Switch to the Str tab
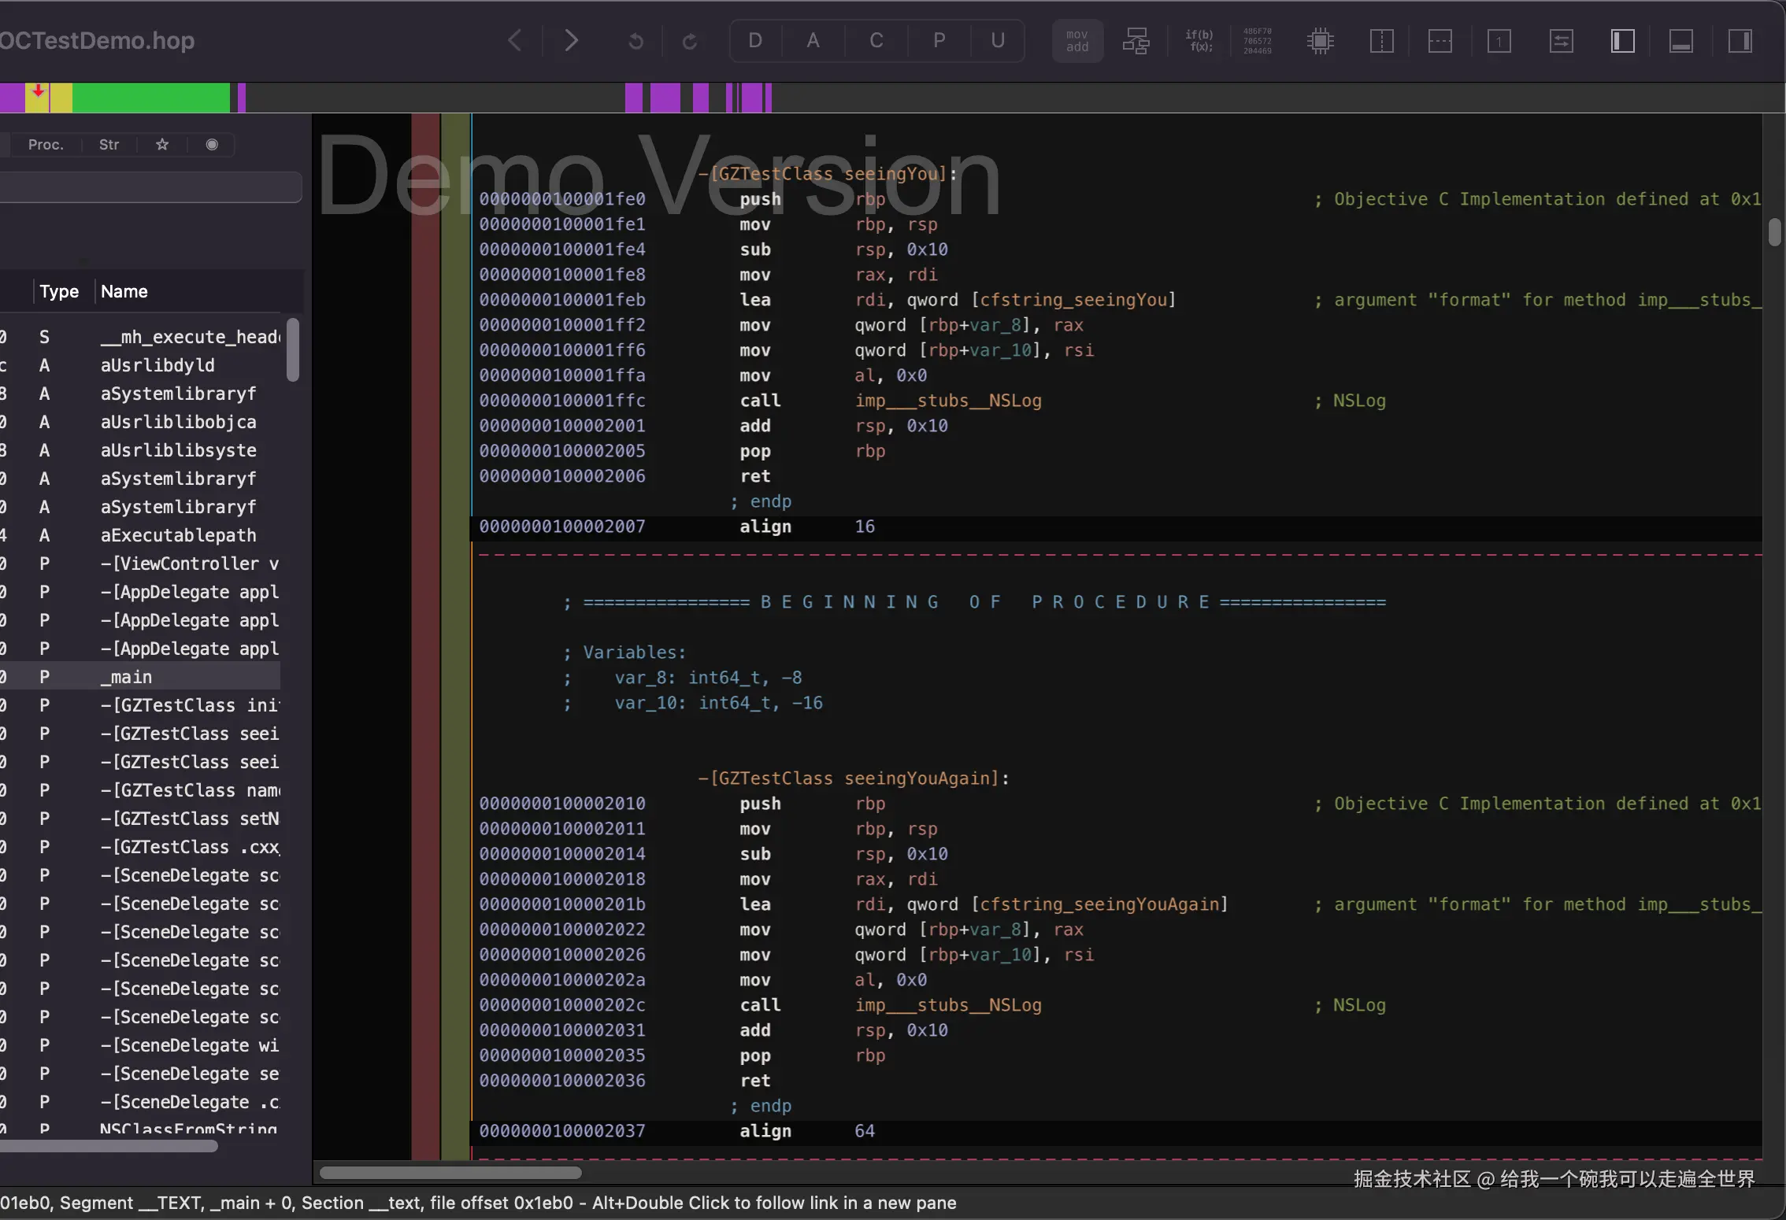 (109, 145)
